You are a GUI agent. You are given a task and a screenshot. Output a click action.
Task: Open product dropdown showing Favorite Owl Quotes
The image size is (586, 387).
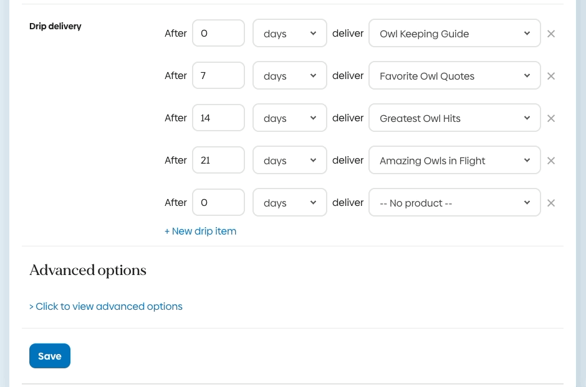(454, 76)
